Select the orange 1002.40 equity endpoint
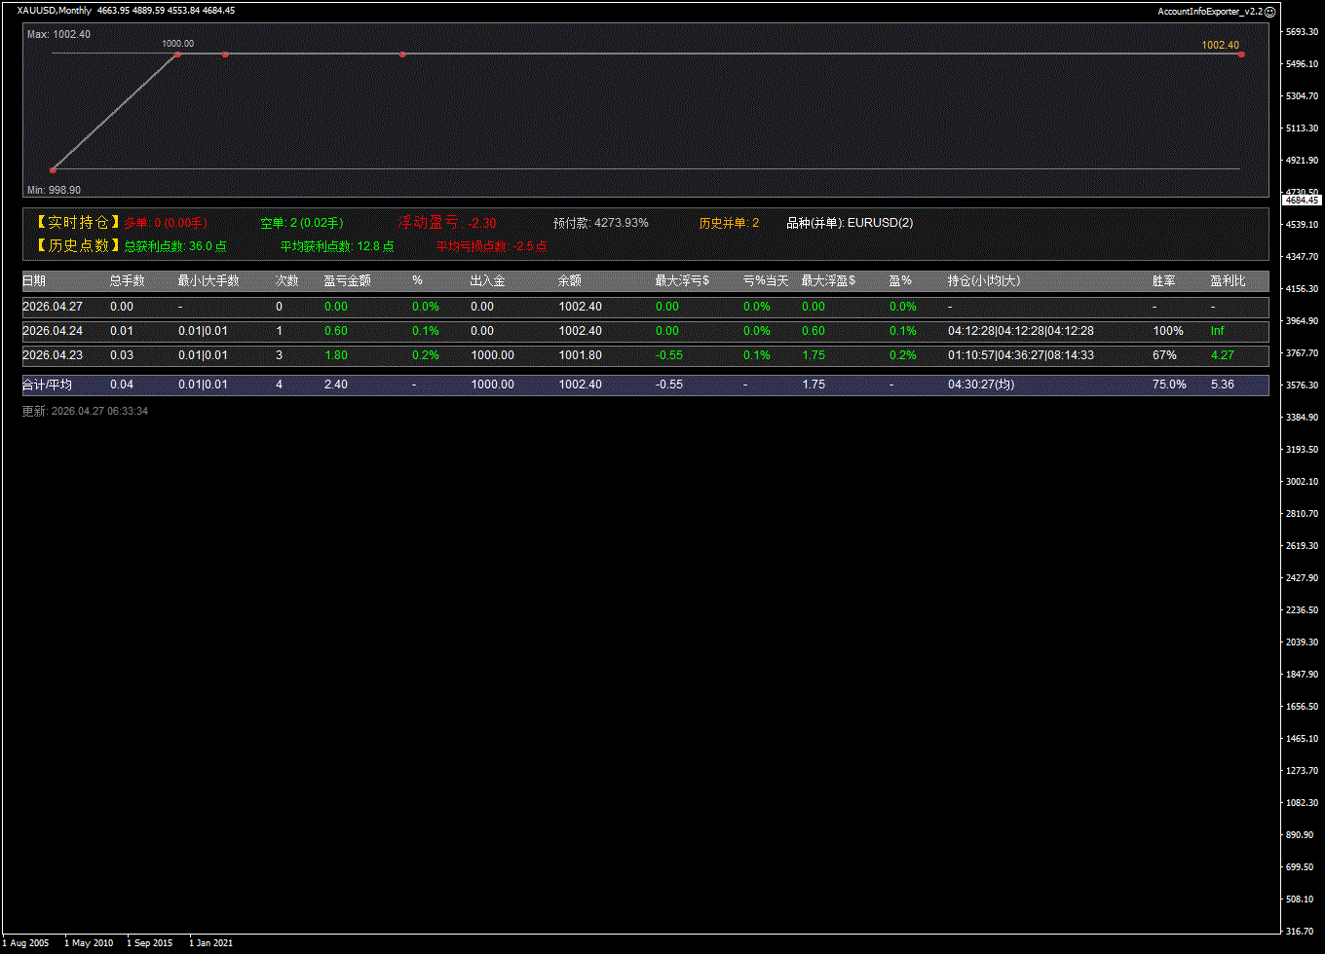This screenshot has width=1325, height=954. tap(1240, 55)
